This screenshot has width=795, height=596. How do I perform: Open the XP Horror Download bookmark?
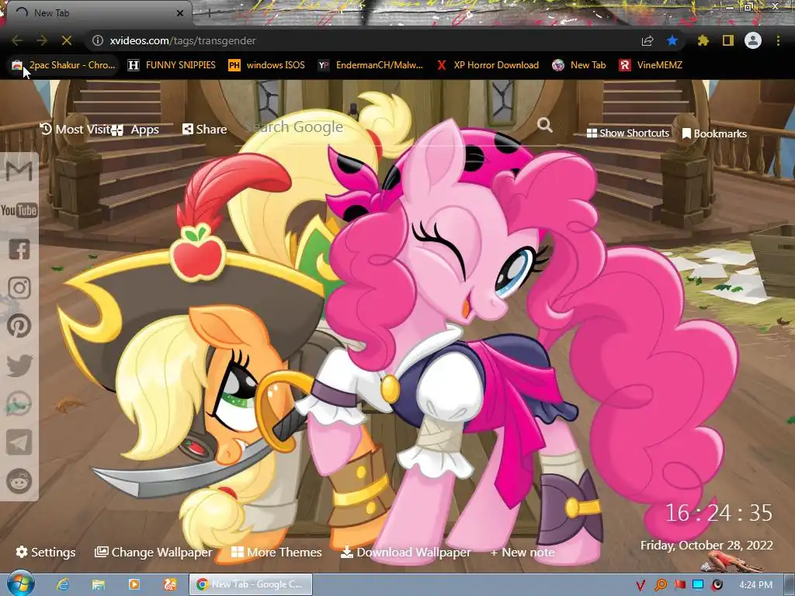pyautogui.click(x=488, y=65)
